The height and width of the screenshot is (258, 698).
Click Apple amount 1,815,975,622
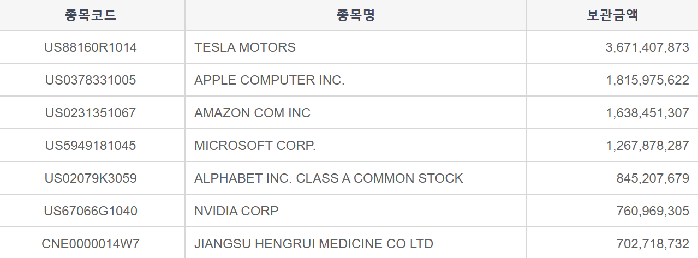coord(647,80)
